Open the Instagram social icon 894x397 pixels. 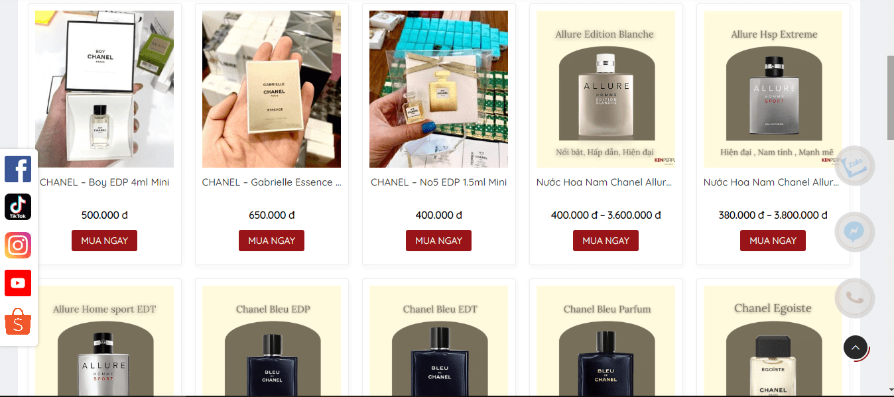[18, 245]
